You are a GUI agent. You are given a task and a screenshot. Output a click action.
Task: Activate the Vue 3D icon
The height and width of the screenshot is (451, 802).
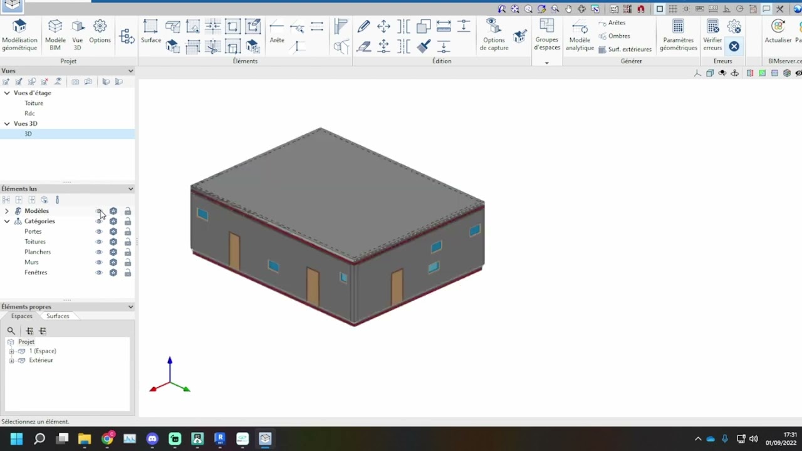click(x=77, y=31)
